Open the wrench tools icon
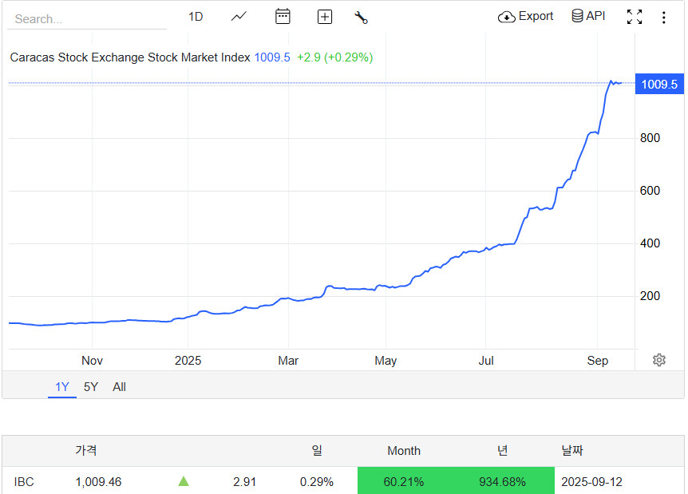This screenshot has height=494, width=688. (361, 17)
